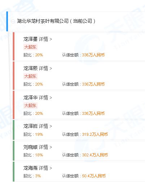Open shareholder 龙海燕 name link
145x182 pixels.
(30, 168)
